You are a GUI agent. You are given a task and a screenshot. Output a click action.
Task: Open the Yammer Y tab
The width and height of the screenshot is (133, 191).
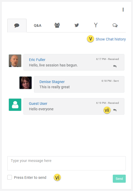pos(96,25)
